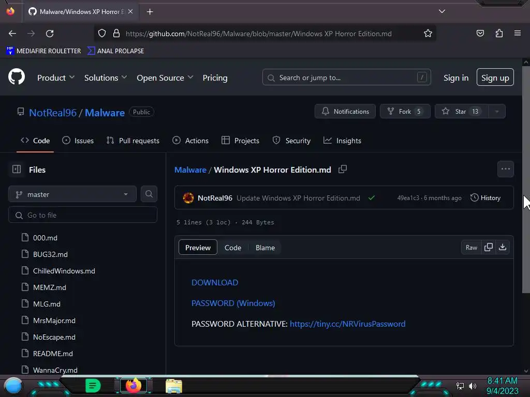Open the Star lists dropdown arrow
The height and width of the screenshot is (397, 530).
pos(497,112)
